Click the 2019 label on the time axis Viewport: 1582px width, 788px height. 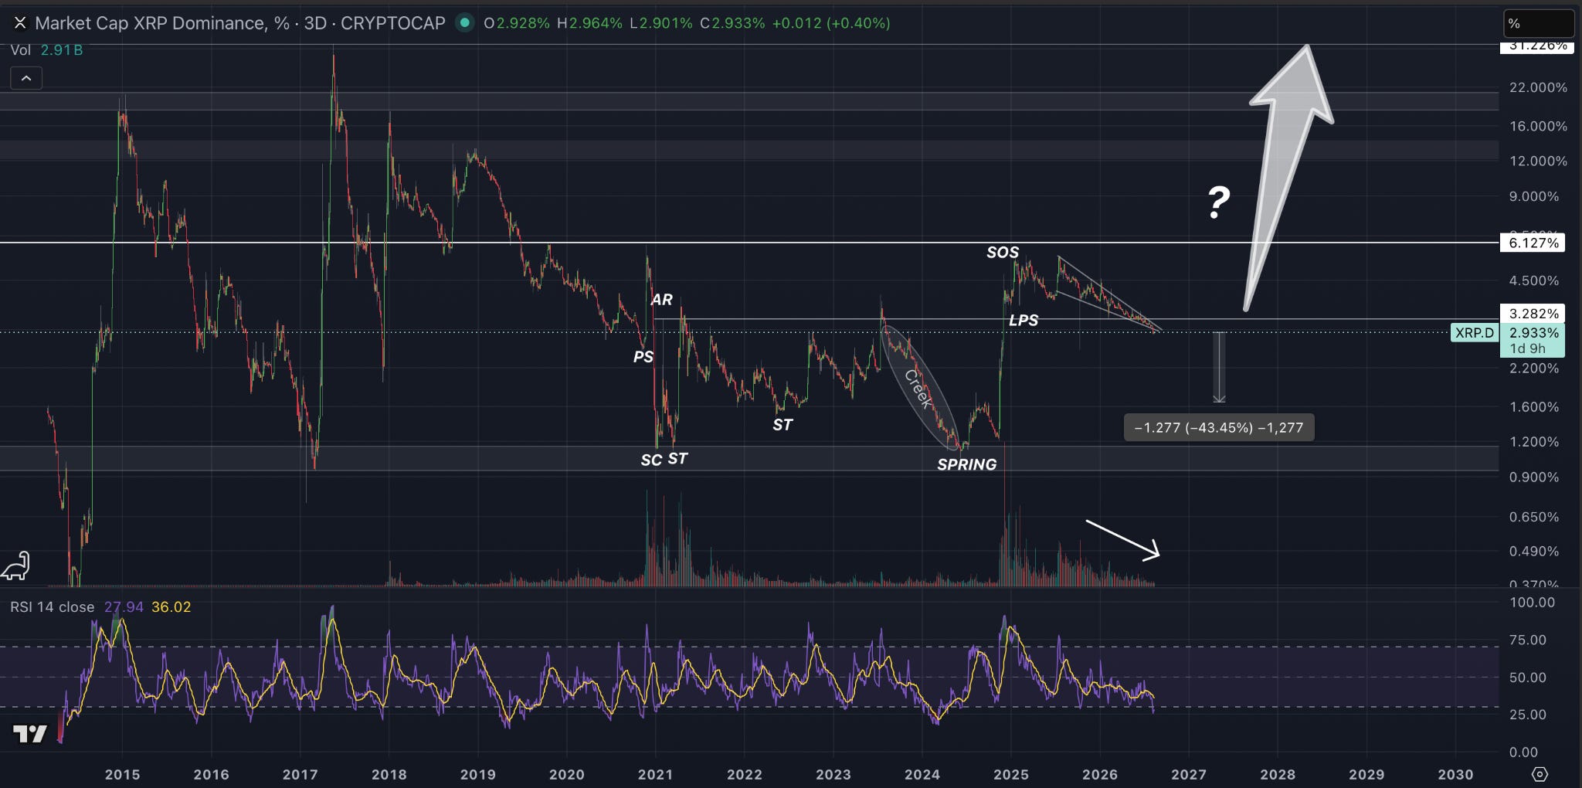(477, 775)
